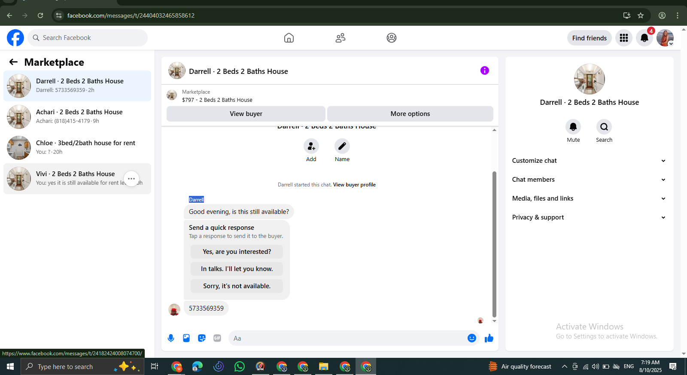
Task: Open the Achari 2 Beds 2 Baths House chat
Action: 77,117
